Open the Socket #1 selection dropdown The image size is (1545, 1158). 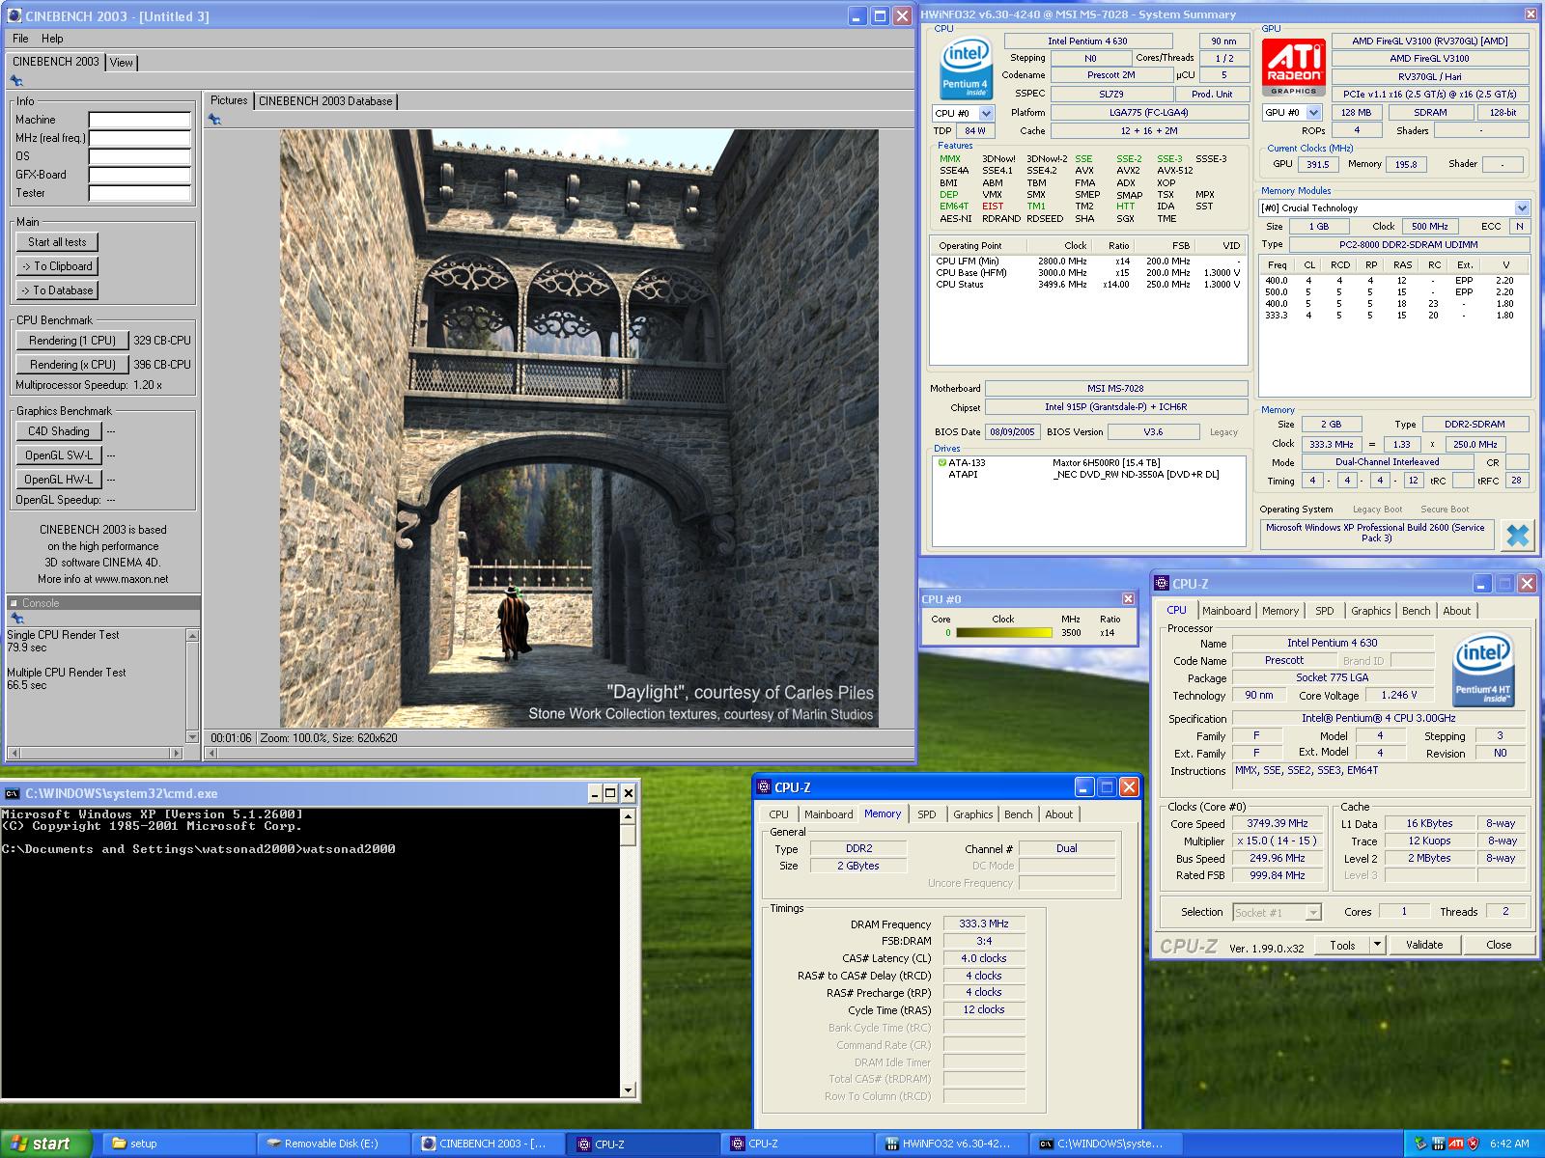pos(1313,912)
